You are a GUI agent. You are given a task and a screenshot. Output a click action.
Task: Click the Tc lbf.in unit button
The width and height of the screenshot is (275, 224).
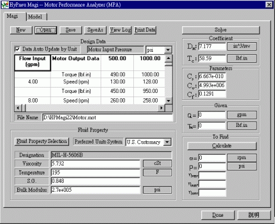[x=242, y=58]
